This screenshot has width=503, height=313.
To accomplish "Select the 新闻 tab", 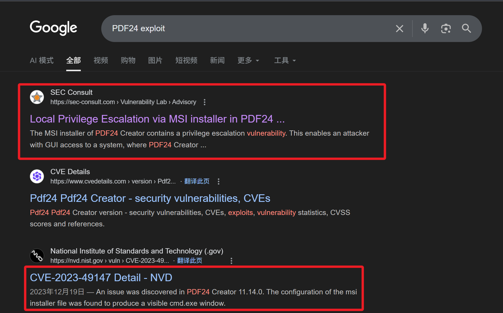I will [x=217, y=60].
